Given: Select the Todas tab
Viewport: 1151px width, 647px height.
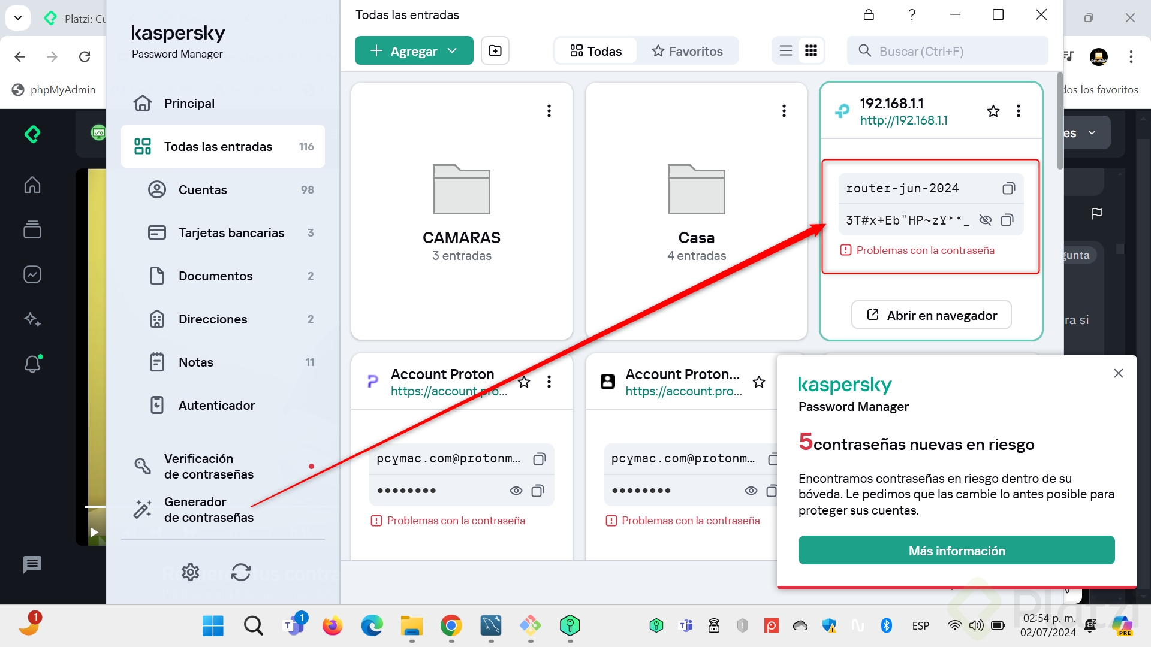Looking at the screenshot, I should tap(595, 51).
